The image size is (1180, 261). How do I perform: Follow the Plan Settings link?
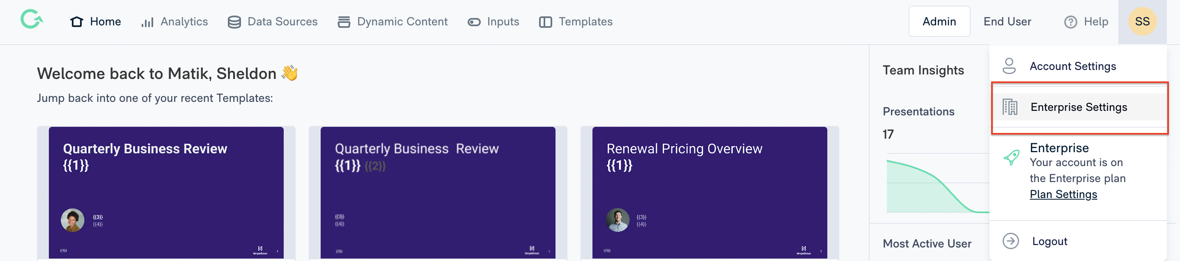(1063, 194)
